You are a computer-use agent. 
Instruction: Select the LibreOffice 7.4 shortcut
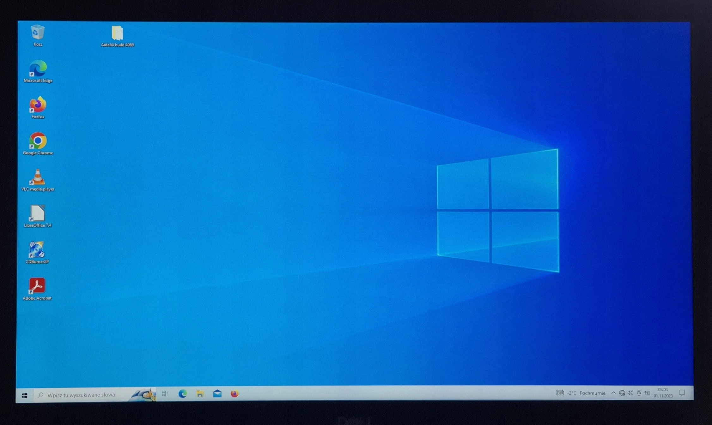click(38, 217)
